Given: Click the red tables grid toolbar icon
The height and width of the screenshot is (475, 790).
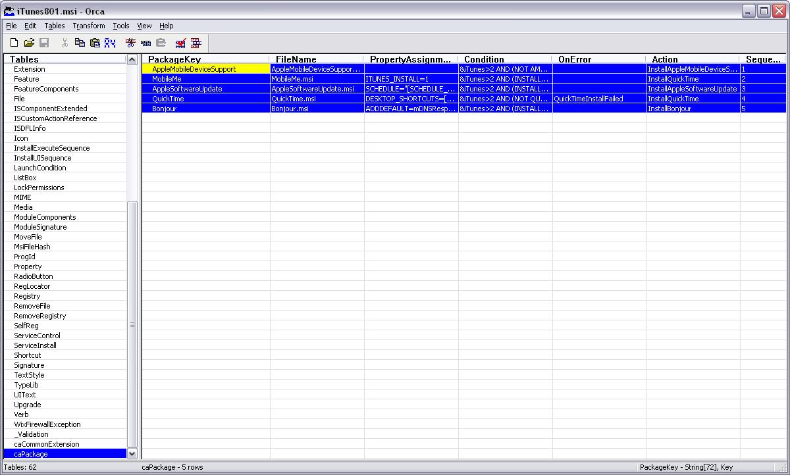Looking at the screenshot, I should tap(196, 43).
